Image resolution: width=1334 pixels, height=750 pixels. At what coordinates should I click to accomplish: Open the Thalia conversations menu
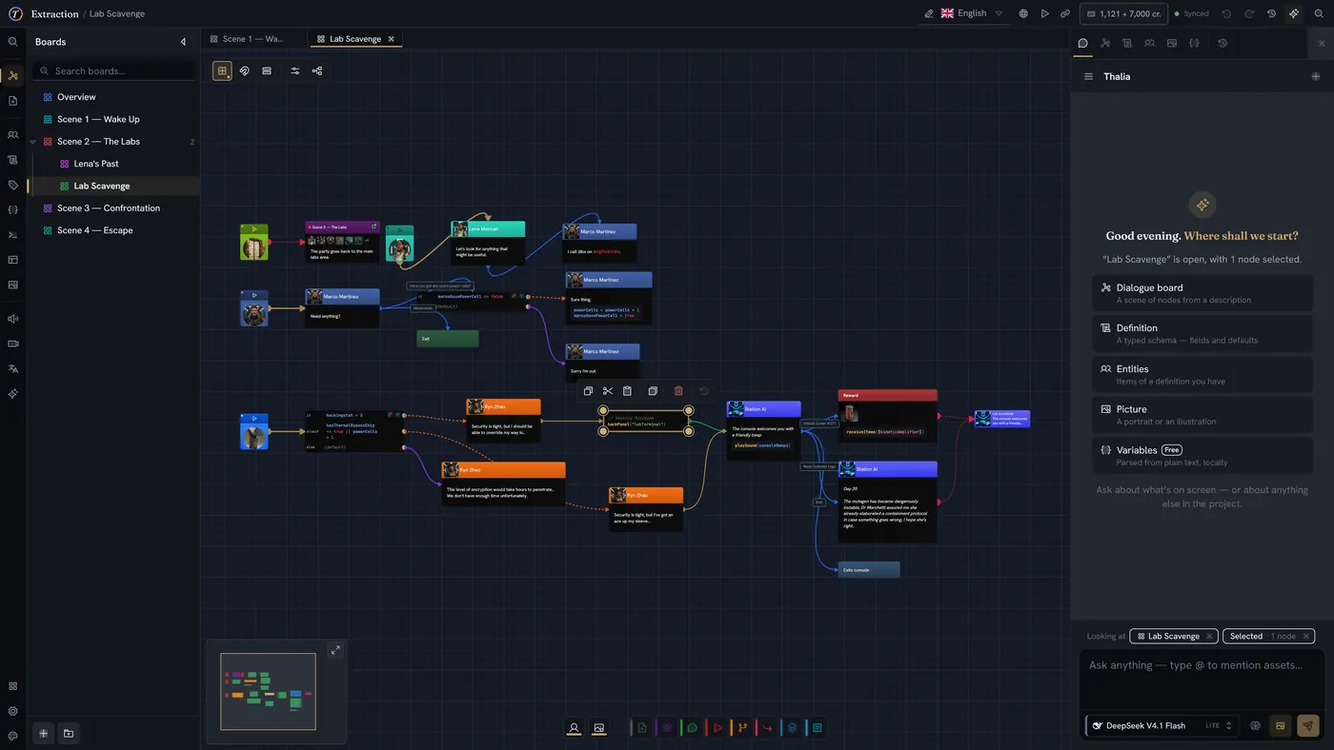[x=1089, y=76]
